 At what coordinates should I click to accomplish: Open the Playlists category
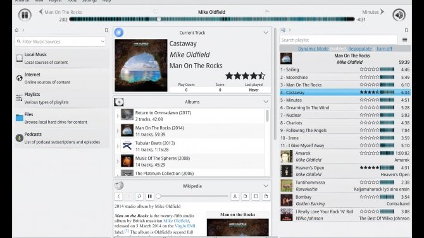62,98
